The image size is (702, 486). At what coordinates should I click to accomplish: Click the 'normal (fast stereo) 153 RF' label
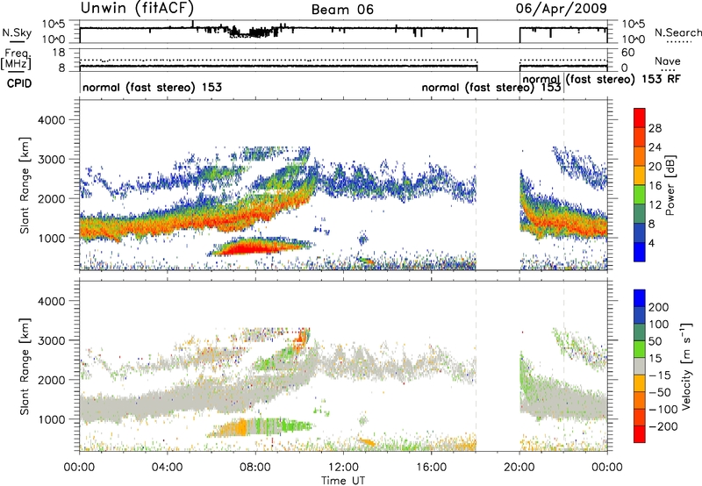602,80
